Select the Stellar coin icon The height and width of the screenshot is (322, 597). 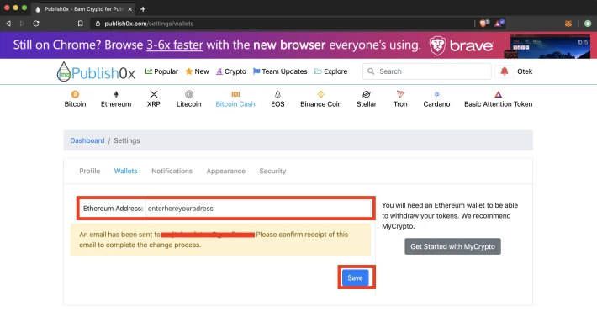click(x=367, y=94)
